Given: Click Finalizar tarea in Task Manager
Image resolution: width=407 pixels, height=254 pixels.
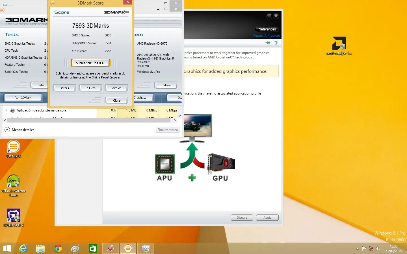Looking at the screenshot, I should (x=168, y=130).
